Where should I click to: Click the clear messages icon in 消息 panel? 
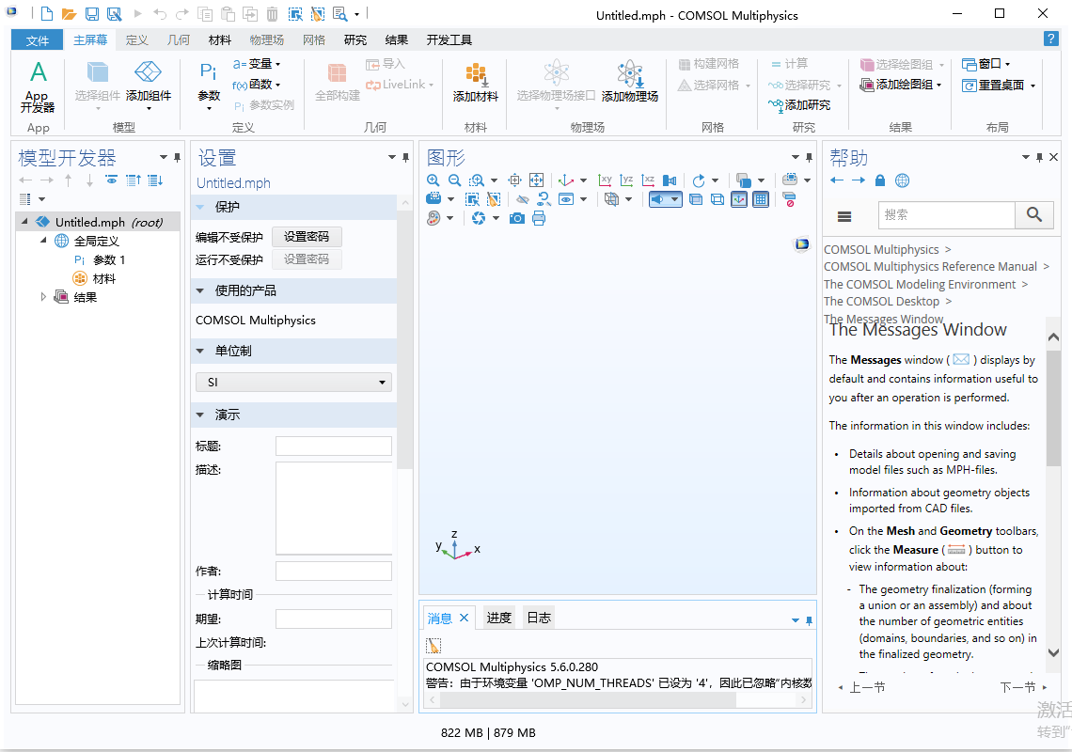(x=434, y=646)
